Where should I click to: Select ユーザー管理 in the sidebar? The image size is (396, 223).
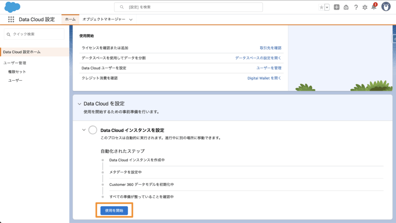coord(15,63)
